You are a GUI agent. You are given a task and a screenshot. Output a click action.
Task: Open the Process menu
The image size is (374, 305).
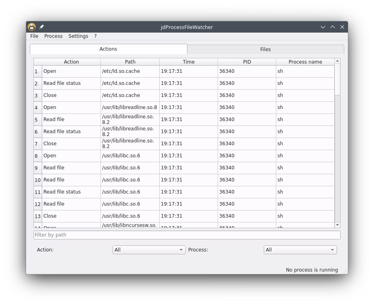tap(53, 36)
